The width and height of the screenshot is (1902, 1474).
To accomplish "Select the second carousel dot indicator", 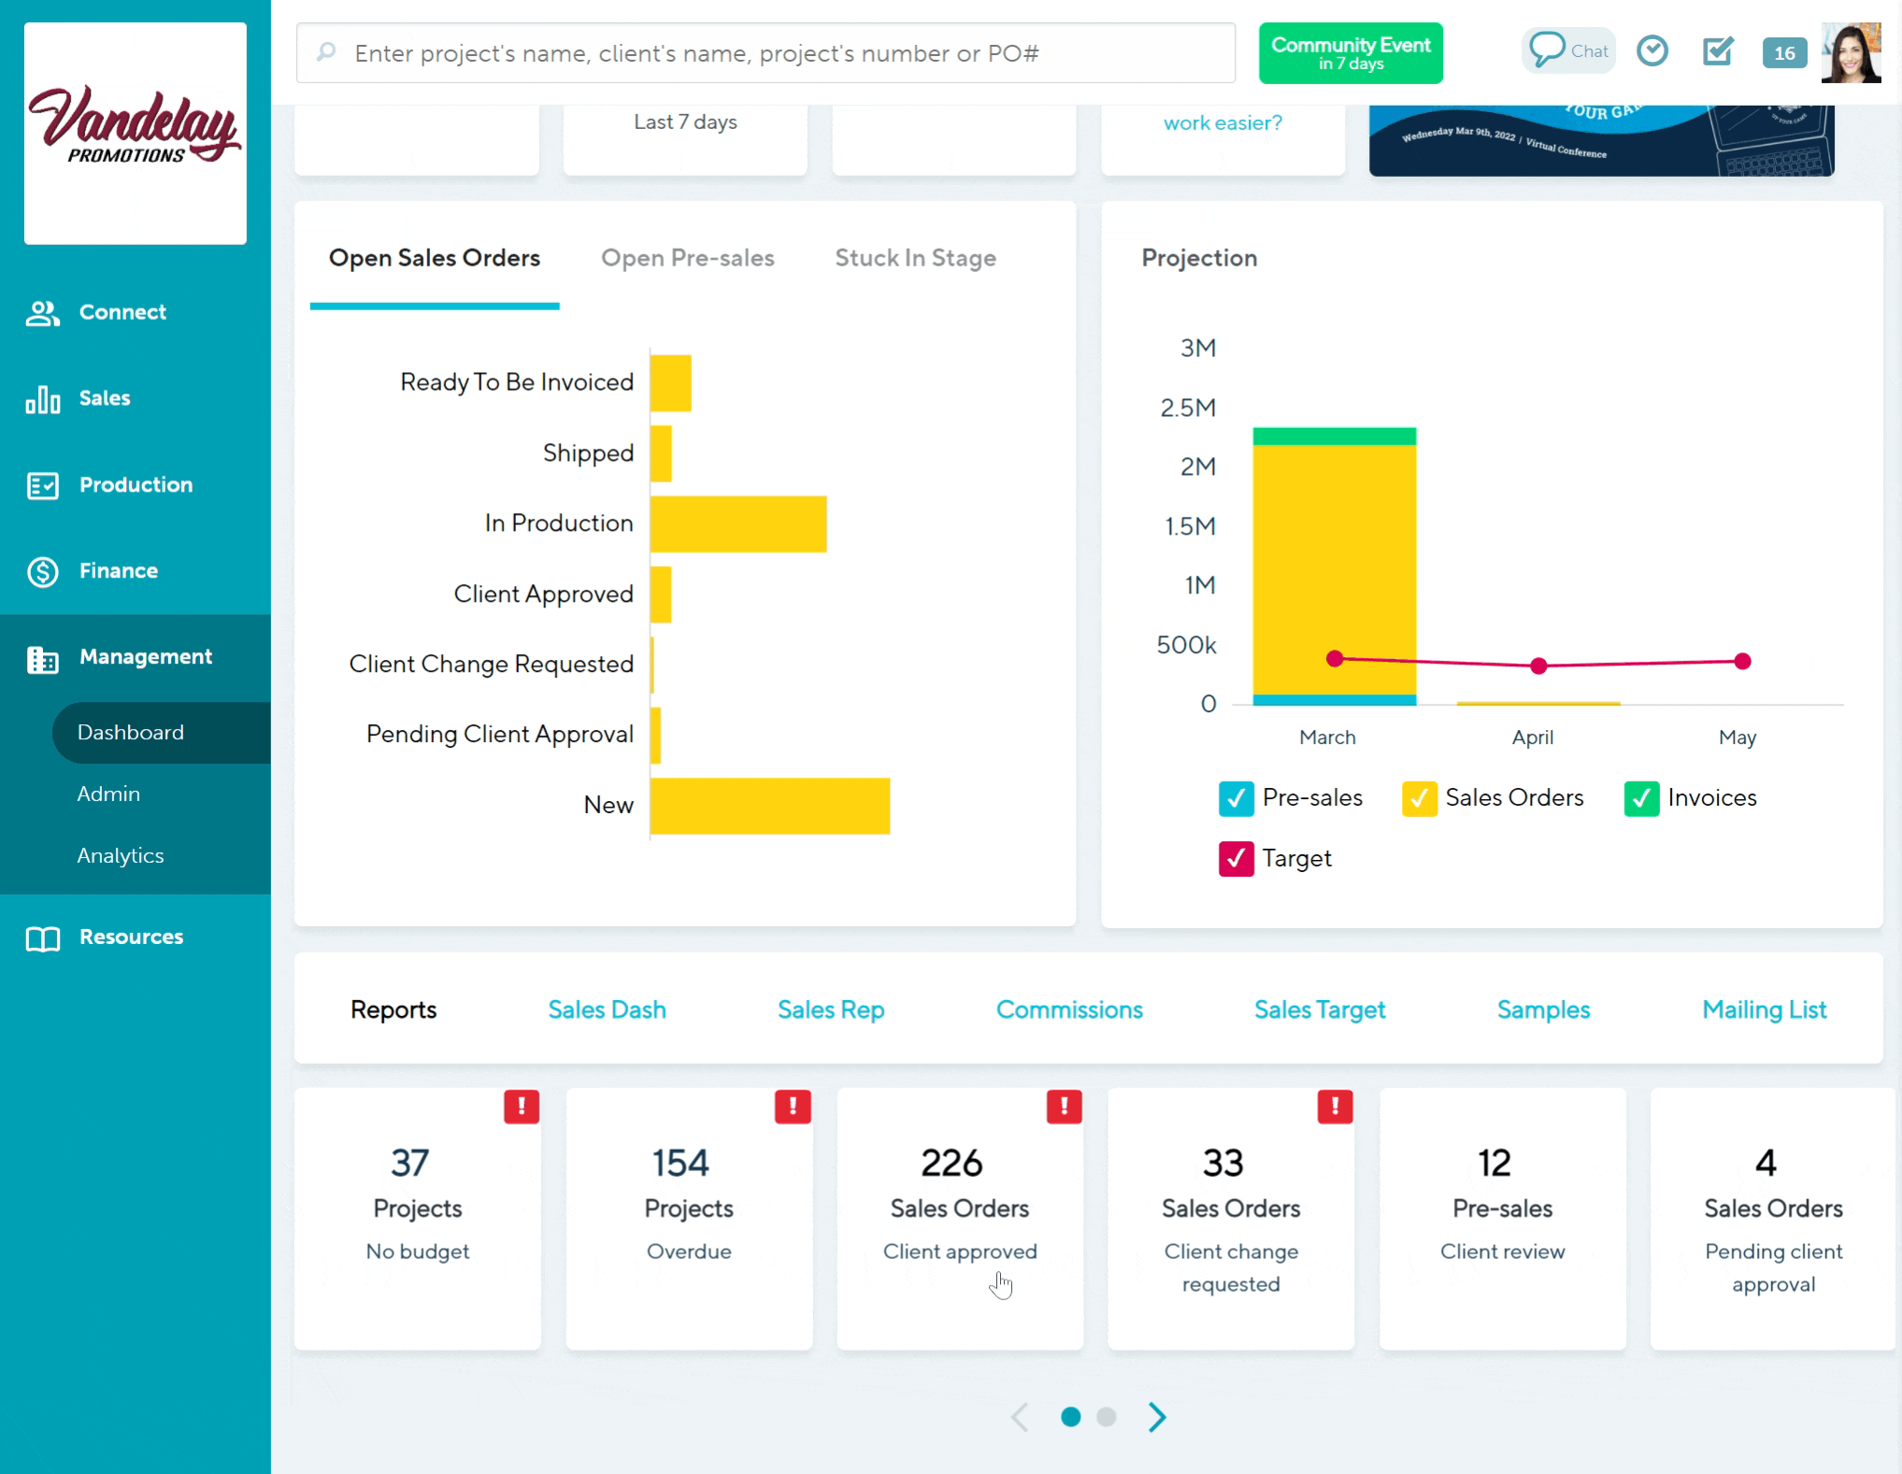I will click(x=1107, y=1417).
